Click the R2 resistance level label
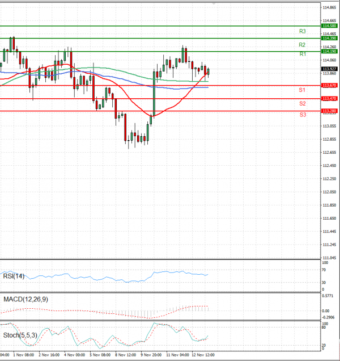This screenshot has height=361, width=340. 303,44
